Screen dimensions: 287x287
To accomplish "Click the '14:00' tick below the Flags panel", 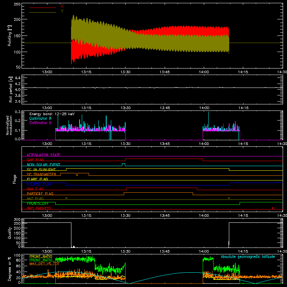I will coord(204,216).
